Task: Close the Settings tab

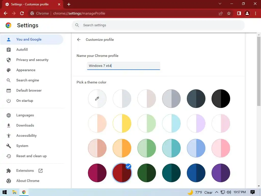Action: pos(59,4)
